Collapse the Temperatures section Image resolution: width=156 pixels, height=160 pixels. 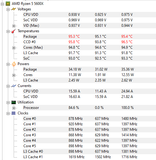point(8,31)
